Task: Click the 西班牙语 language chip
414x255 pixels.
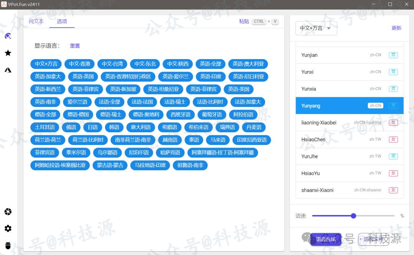Action: [181, 115]
